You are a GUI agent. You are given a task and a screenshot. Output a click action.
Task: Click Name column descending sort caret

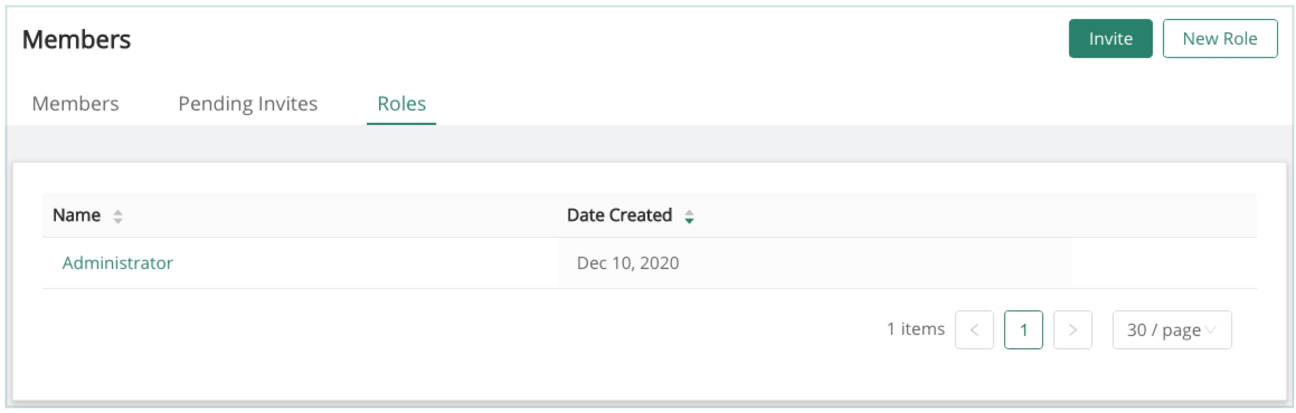[118, 221]
